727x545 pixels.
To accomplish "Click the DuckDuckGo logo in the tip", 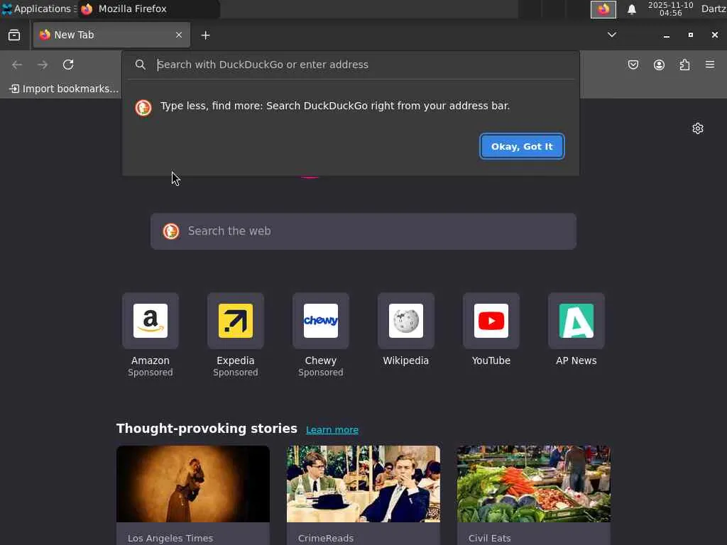I will [x=143, y=108].
